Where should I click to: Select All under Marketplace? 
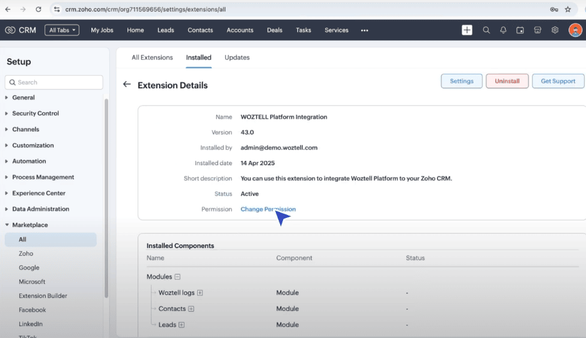click(x=50, y=240)
